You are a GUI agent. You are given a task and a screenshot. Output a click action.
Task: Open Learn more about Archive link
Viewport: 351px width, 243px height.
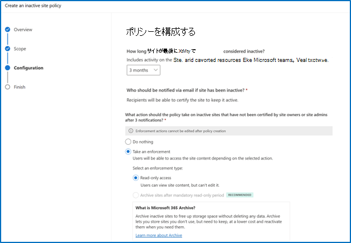point(159,235)
